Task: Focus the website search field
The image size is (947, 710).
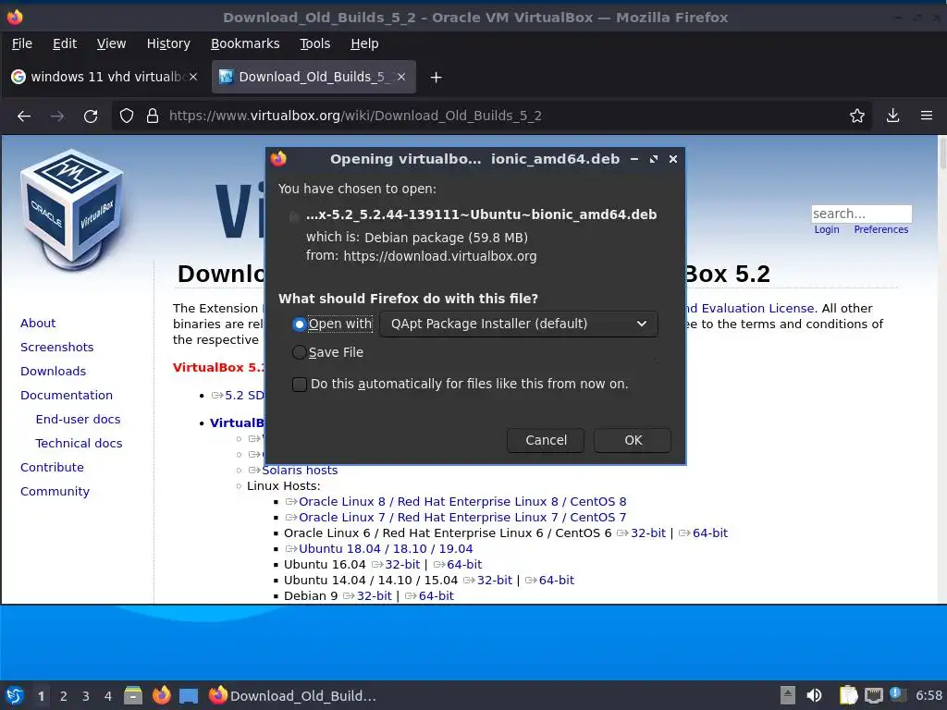Action: tap(861, 214)
